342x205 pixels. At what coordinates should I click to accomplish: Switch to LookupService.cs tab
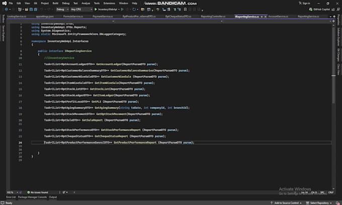17,17
